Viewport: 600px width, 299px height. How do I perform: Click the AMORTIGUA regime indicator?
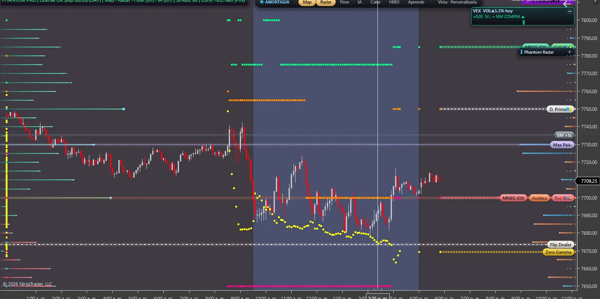point(275,2)
